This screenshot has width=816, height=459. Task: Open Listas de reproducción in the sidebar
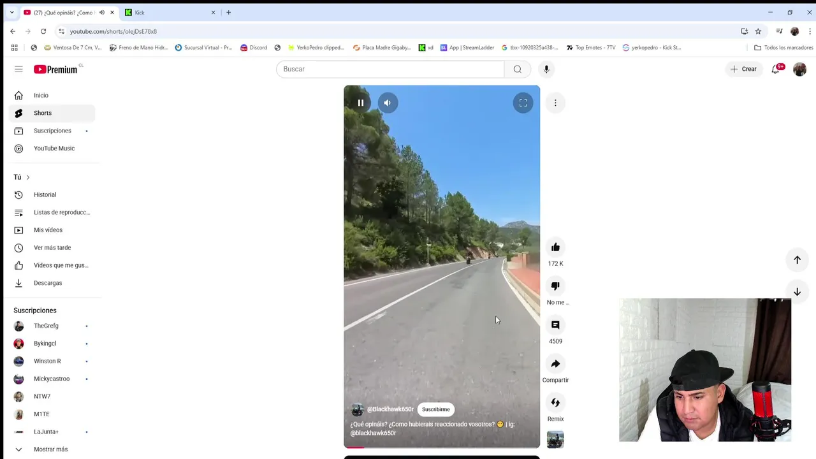pyautogui.click(x=52, y=212)
